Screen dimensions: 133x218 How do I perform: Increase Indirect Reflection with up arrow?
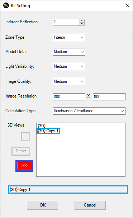click(x=82, y=21)
